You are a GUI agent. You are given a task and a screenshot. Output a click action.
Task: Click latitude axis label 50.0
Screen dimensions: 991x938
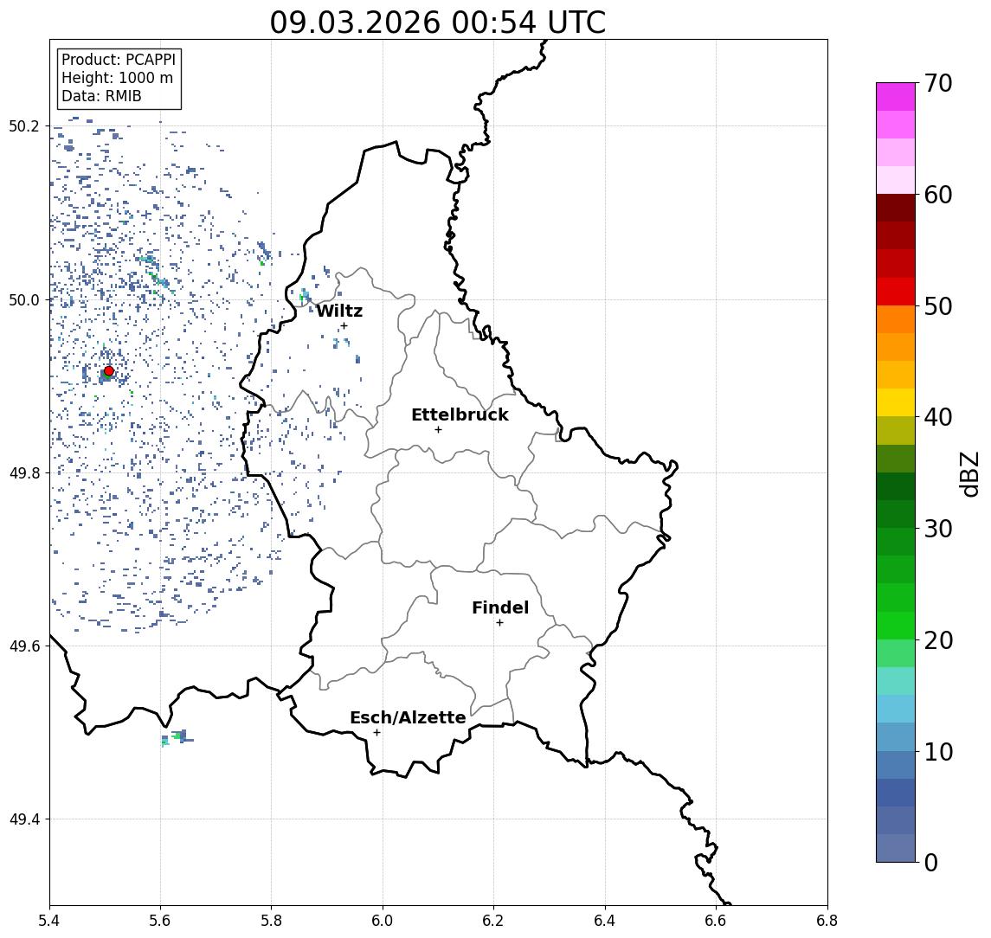(x=23, y=300)
